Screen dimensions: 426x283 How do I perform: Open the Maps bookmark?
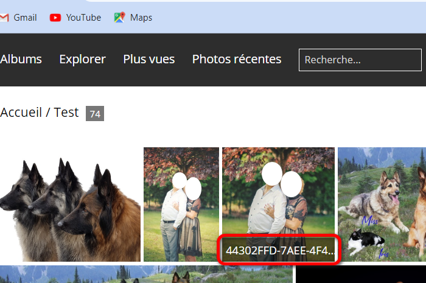coord(133,18)
